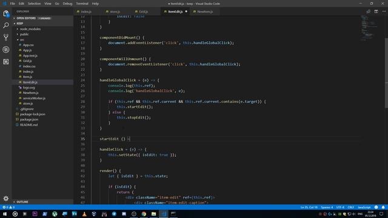Open Grid.js in the explorer tree

pos(27,61)
